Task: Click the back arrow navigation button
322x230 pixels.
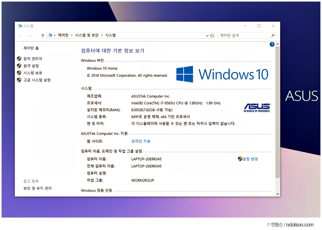Action: tap(21, 36)
